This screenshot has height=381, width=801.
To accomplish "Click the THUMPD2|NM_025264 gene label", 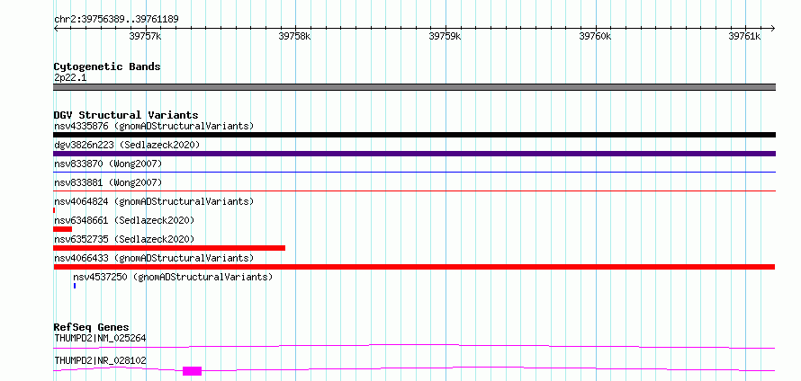I will (100, 338).
